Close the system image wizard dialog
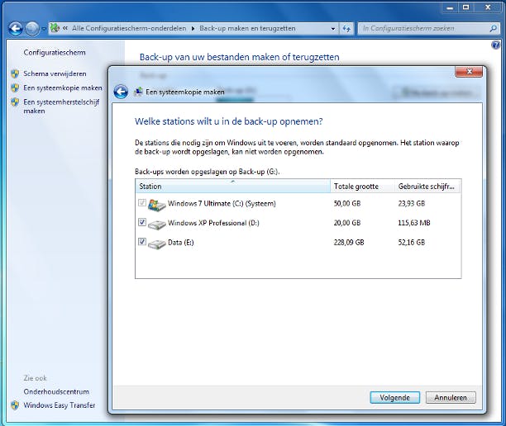Viewport: 506px width, 426px height. click(469, 72)
